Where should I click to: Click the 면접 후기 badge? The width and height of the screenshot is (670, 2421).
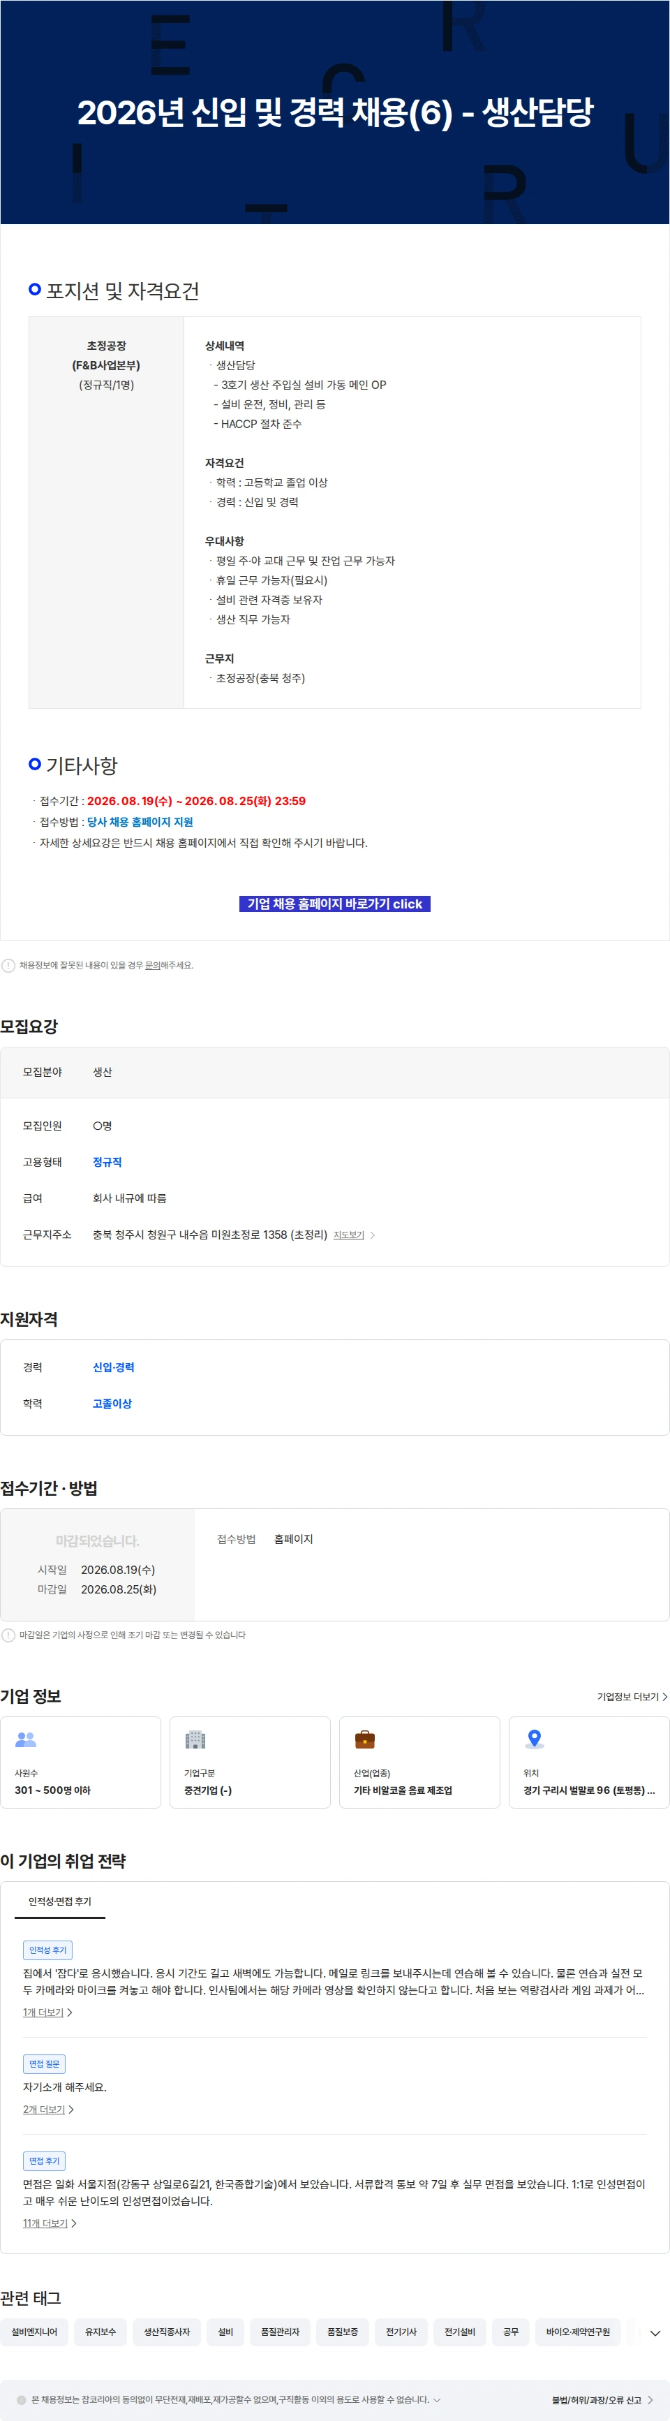tap(44, 2161)
